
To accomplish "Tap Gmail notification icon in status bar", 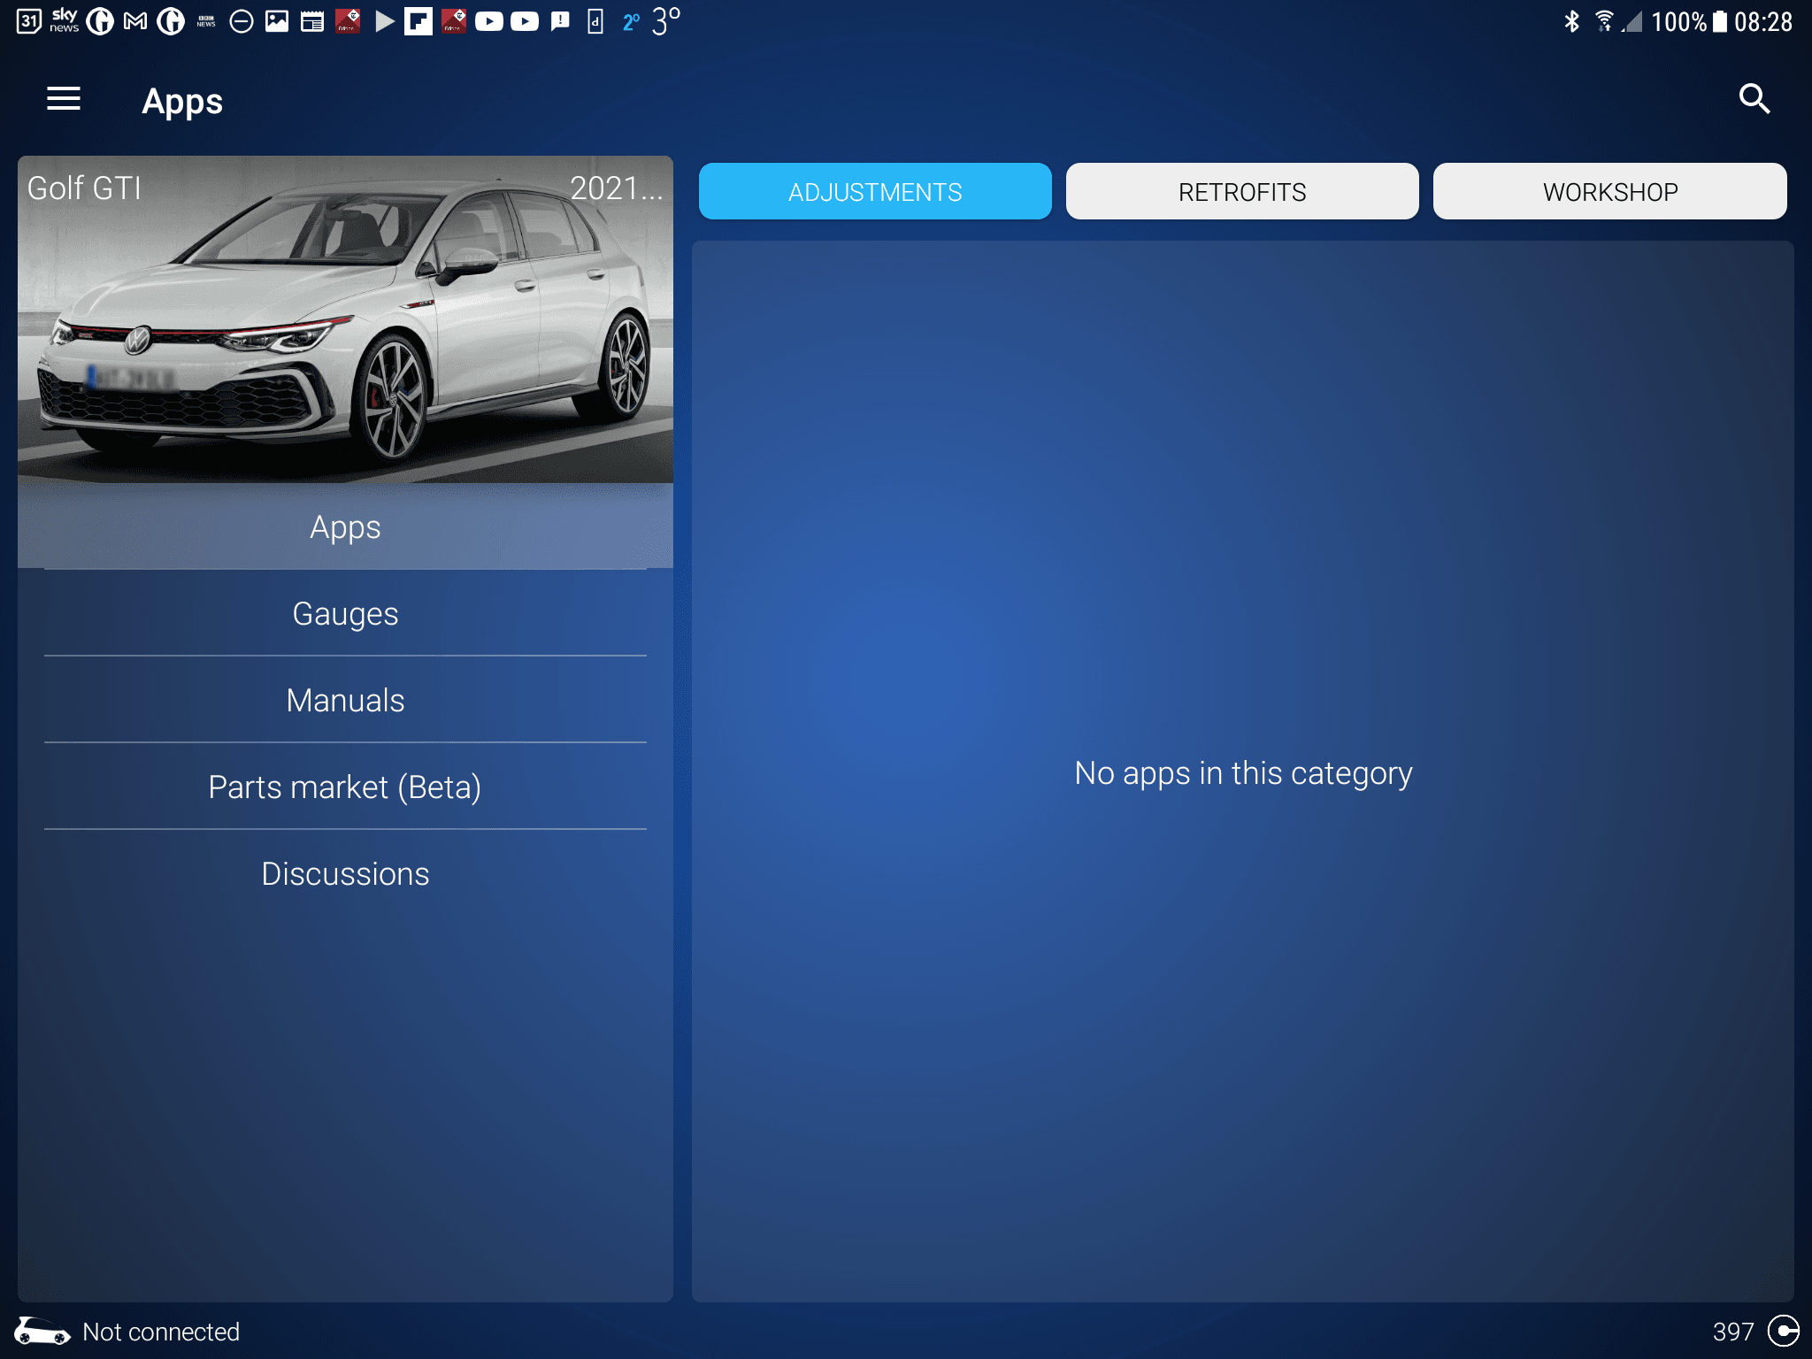I will [x=135, y=21].
